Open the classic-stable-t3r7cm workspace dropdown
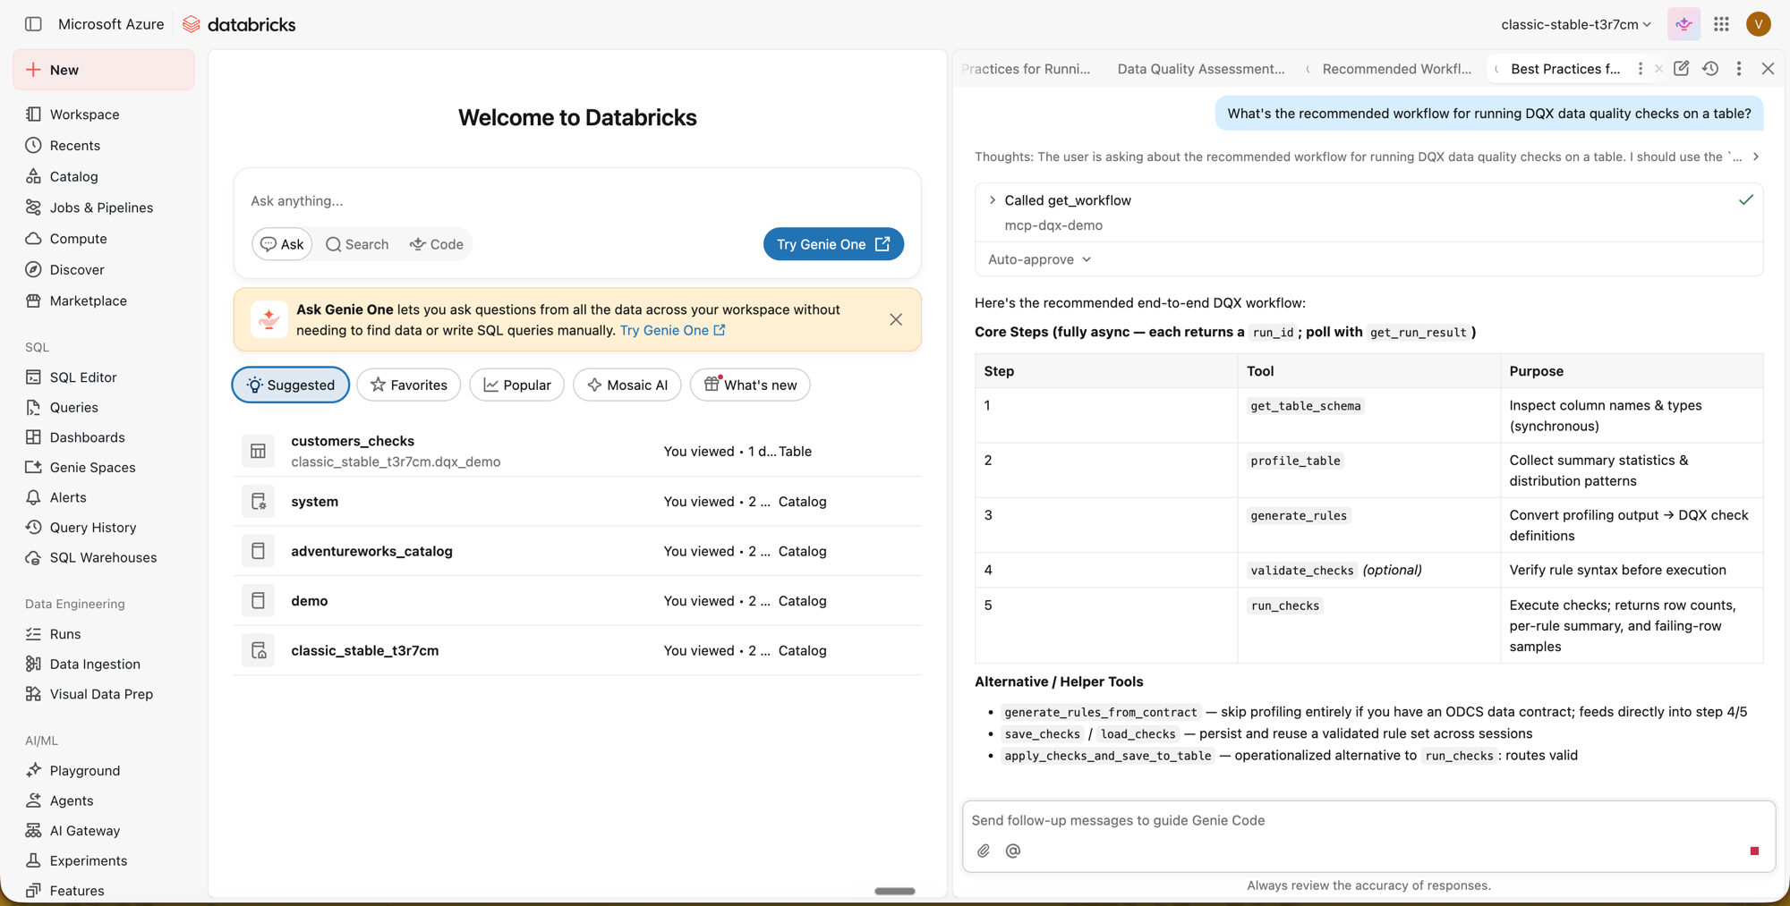This screenshot has height=906, width=1790. [1575, 24]
